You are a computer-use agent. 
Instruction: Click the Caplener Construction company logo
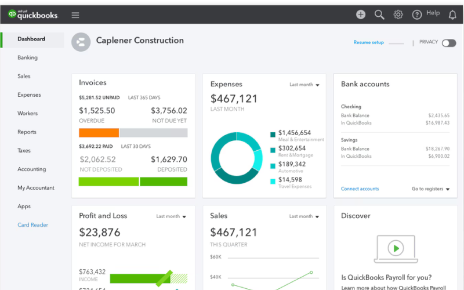tap(81, 42)
